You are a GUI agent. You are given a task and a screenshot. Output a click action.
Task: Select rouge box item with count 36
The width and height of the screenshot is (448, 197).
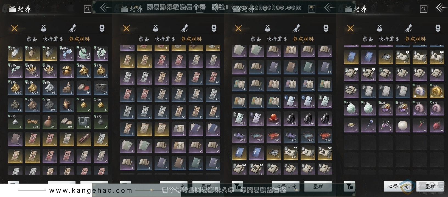(84, 88)
